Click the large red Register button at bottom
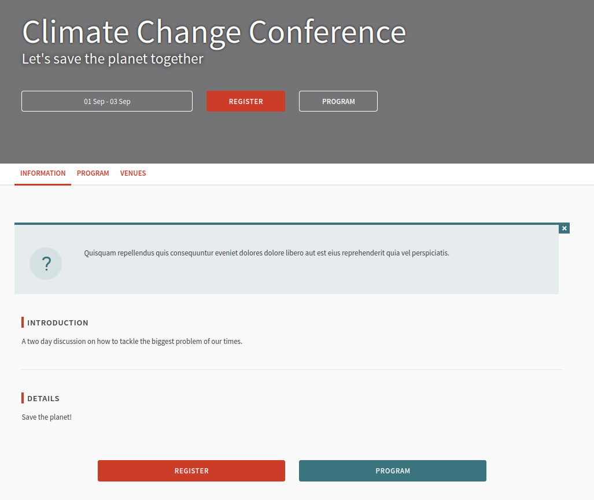594x500 pixels. click(191, 471)
